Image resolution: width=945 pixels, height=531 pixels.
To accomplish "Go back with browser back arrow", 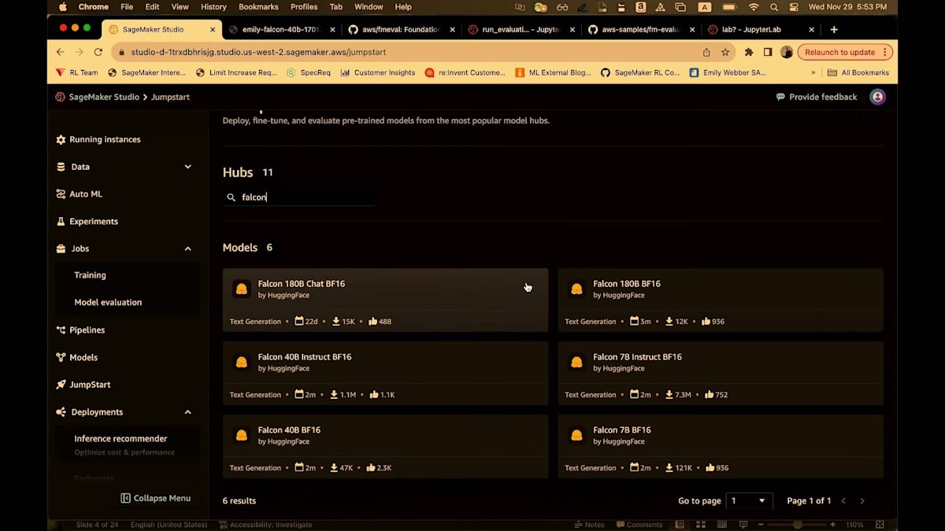I will [x=61, y=52].
